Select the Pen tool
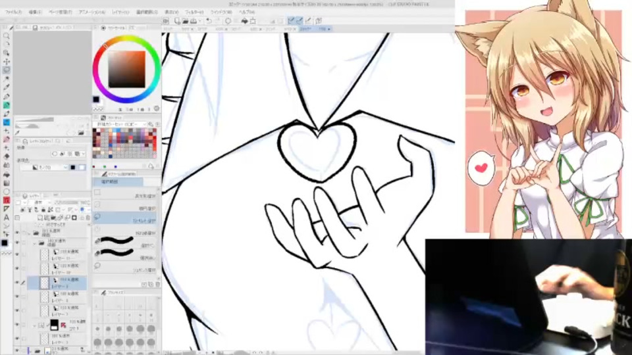 pos(7,97)
